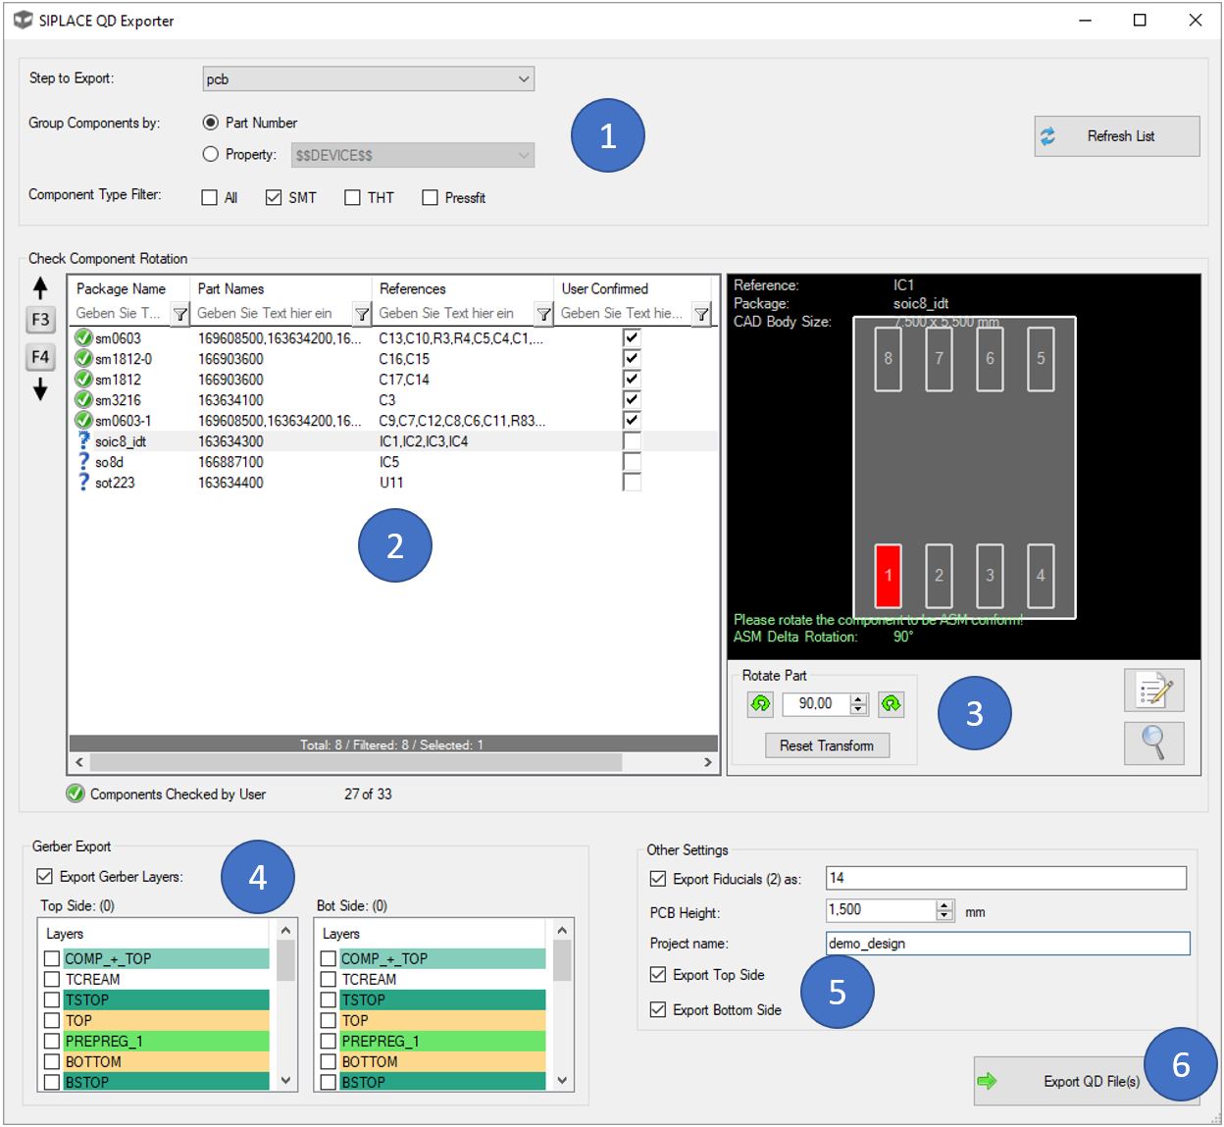Click User Confirmed column header
The image size is (1224, 1127).
tap(605, 288)
